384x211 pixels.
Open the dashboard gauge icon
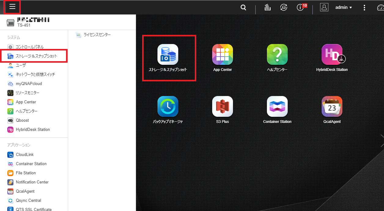click(x=380, y=8)
